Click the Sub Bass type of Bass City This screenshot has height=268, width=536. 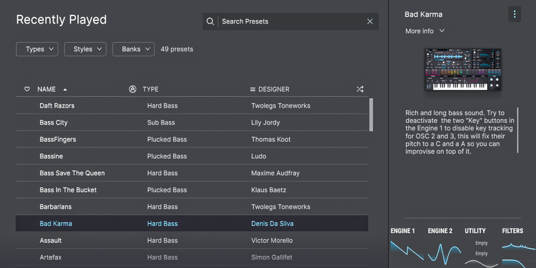coord(161,122)
